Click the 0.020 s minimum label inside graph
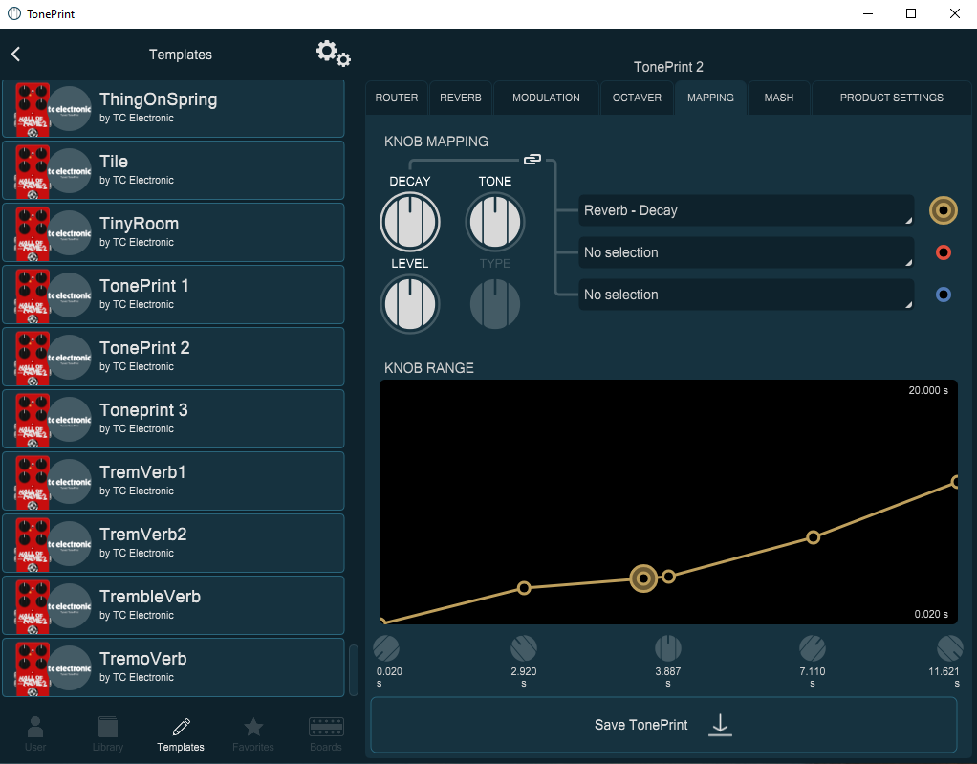 coord(931,615)
